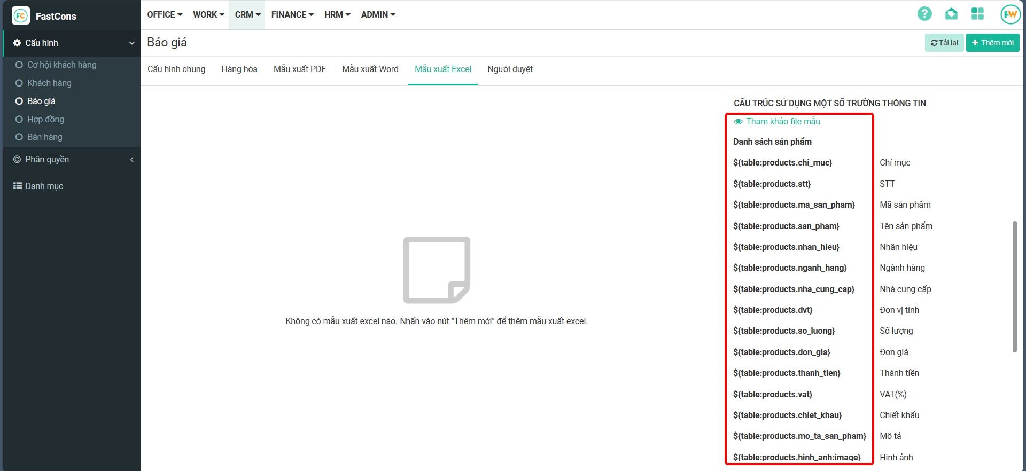The width and height of the screenshot is (1026, 471).
Task: Expand the Phân quyền section arrow
Action: (x=131, y=159)
